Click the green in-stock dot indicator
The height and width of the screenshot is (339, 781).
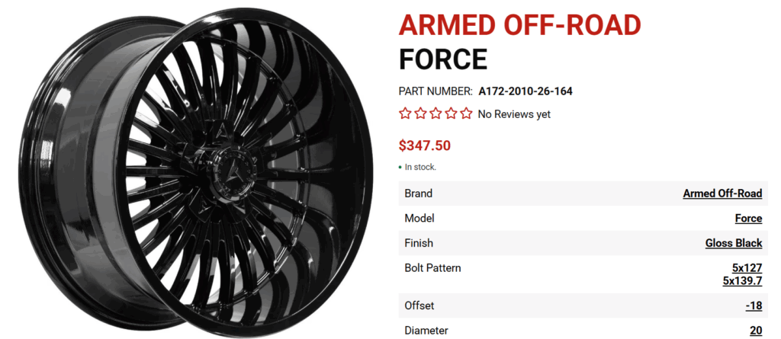point(400,167)
